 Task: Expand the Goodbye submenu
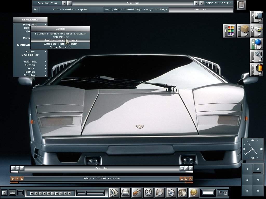pos(30,75)
